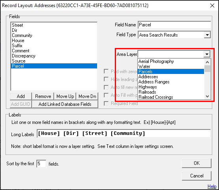Click the Area Layer text field
The width and height of the screenshot is (219, 190).
point(171,54)
